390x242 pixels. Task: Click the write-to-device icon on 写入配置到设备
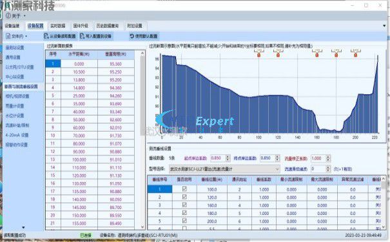click(x=82, y=36)
